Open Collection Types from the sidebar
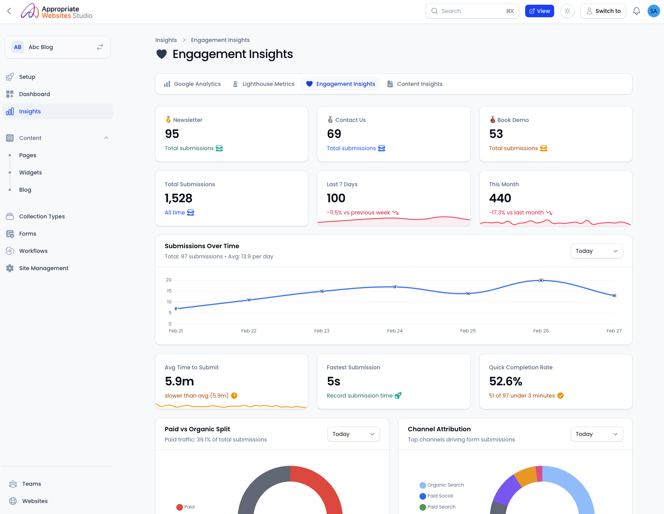 pyautogui.click(x=42, y=216)
